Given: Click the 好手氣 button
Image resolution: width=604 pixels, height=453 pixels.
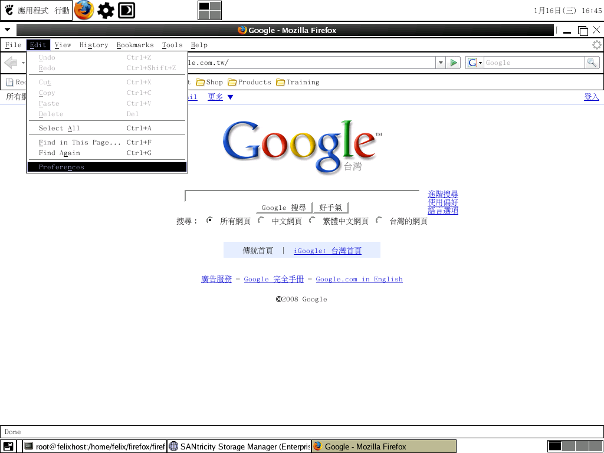Looking at the screenshot, I should [330, 208].
